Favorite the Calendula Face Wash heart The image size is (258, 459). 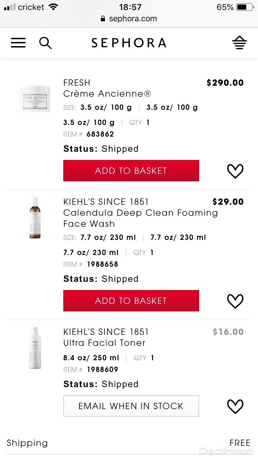click(x=235, y=301)
